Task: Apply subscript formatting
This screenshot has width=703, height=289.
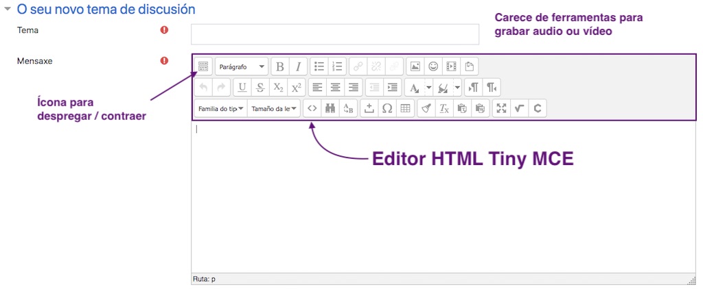Action: click(x=279, y=88)
